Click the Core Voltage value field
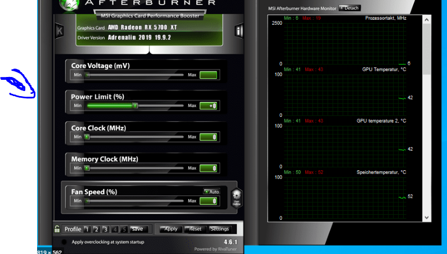 click(208, 75)
